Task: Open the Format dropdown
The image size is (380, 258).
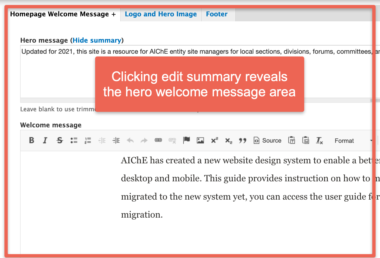Action: click(x=353, y=141)
